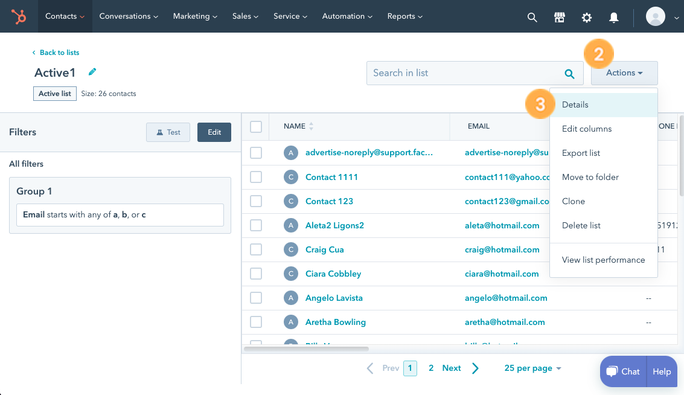Select checkbox for Contact 123

pyautogui.click(x=256, y=201)
